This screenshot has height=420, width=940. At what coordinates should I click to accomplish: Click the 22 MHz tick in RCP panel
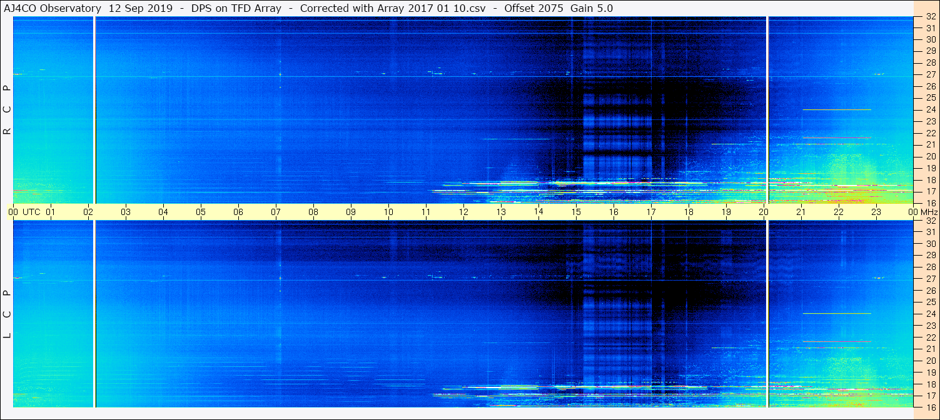tap(931, 133)
